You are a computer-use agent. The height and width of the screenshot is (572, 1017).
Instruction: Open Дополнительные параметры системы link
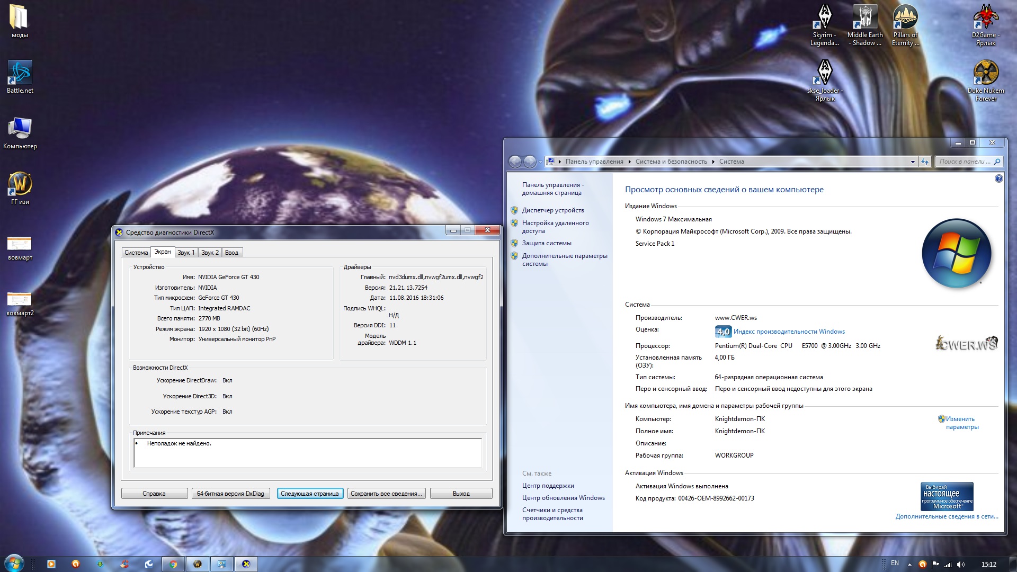pos(565,260)
